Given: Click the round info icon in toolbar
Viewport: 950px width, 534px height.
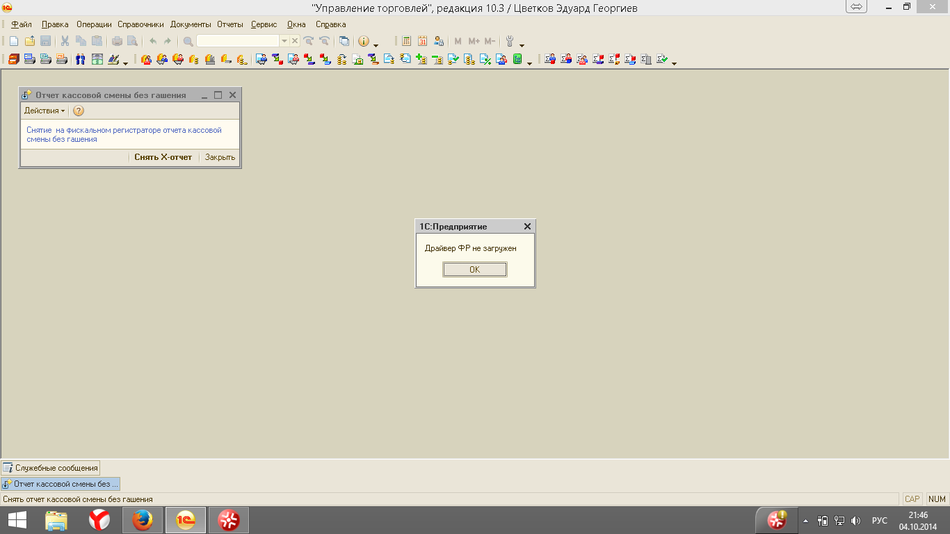Looking at the screenshot, I should tap(363, 41).
